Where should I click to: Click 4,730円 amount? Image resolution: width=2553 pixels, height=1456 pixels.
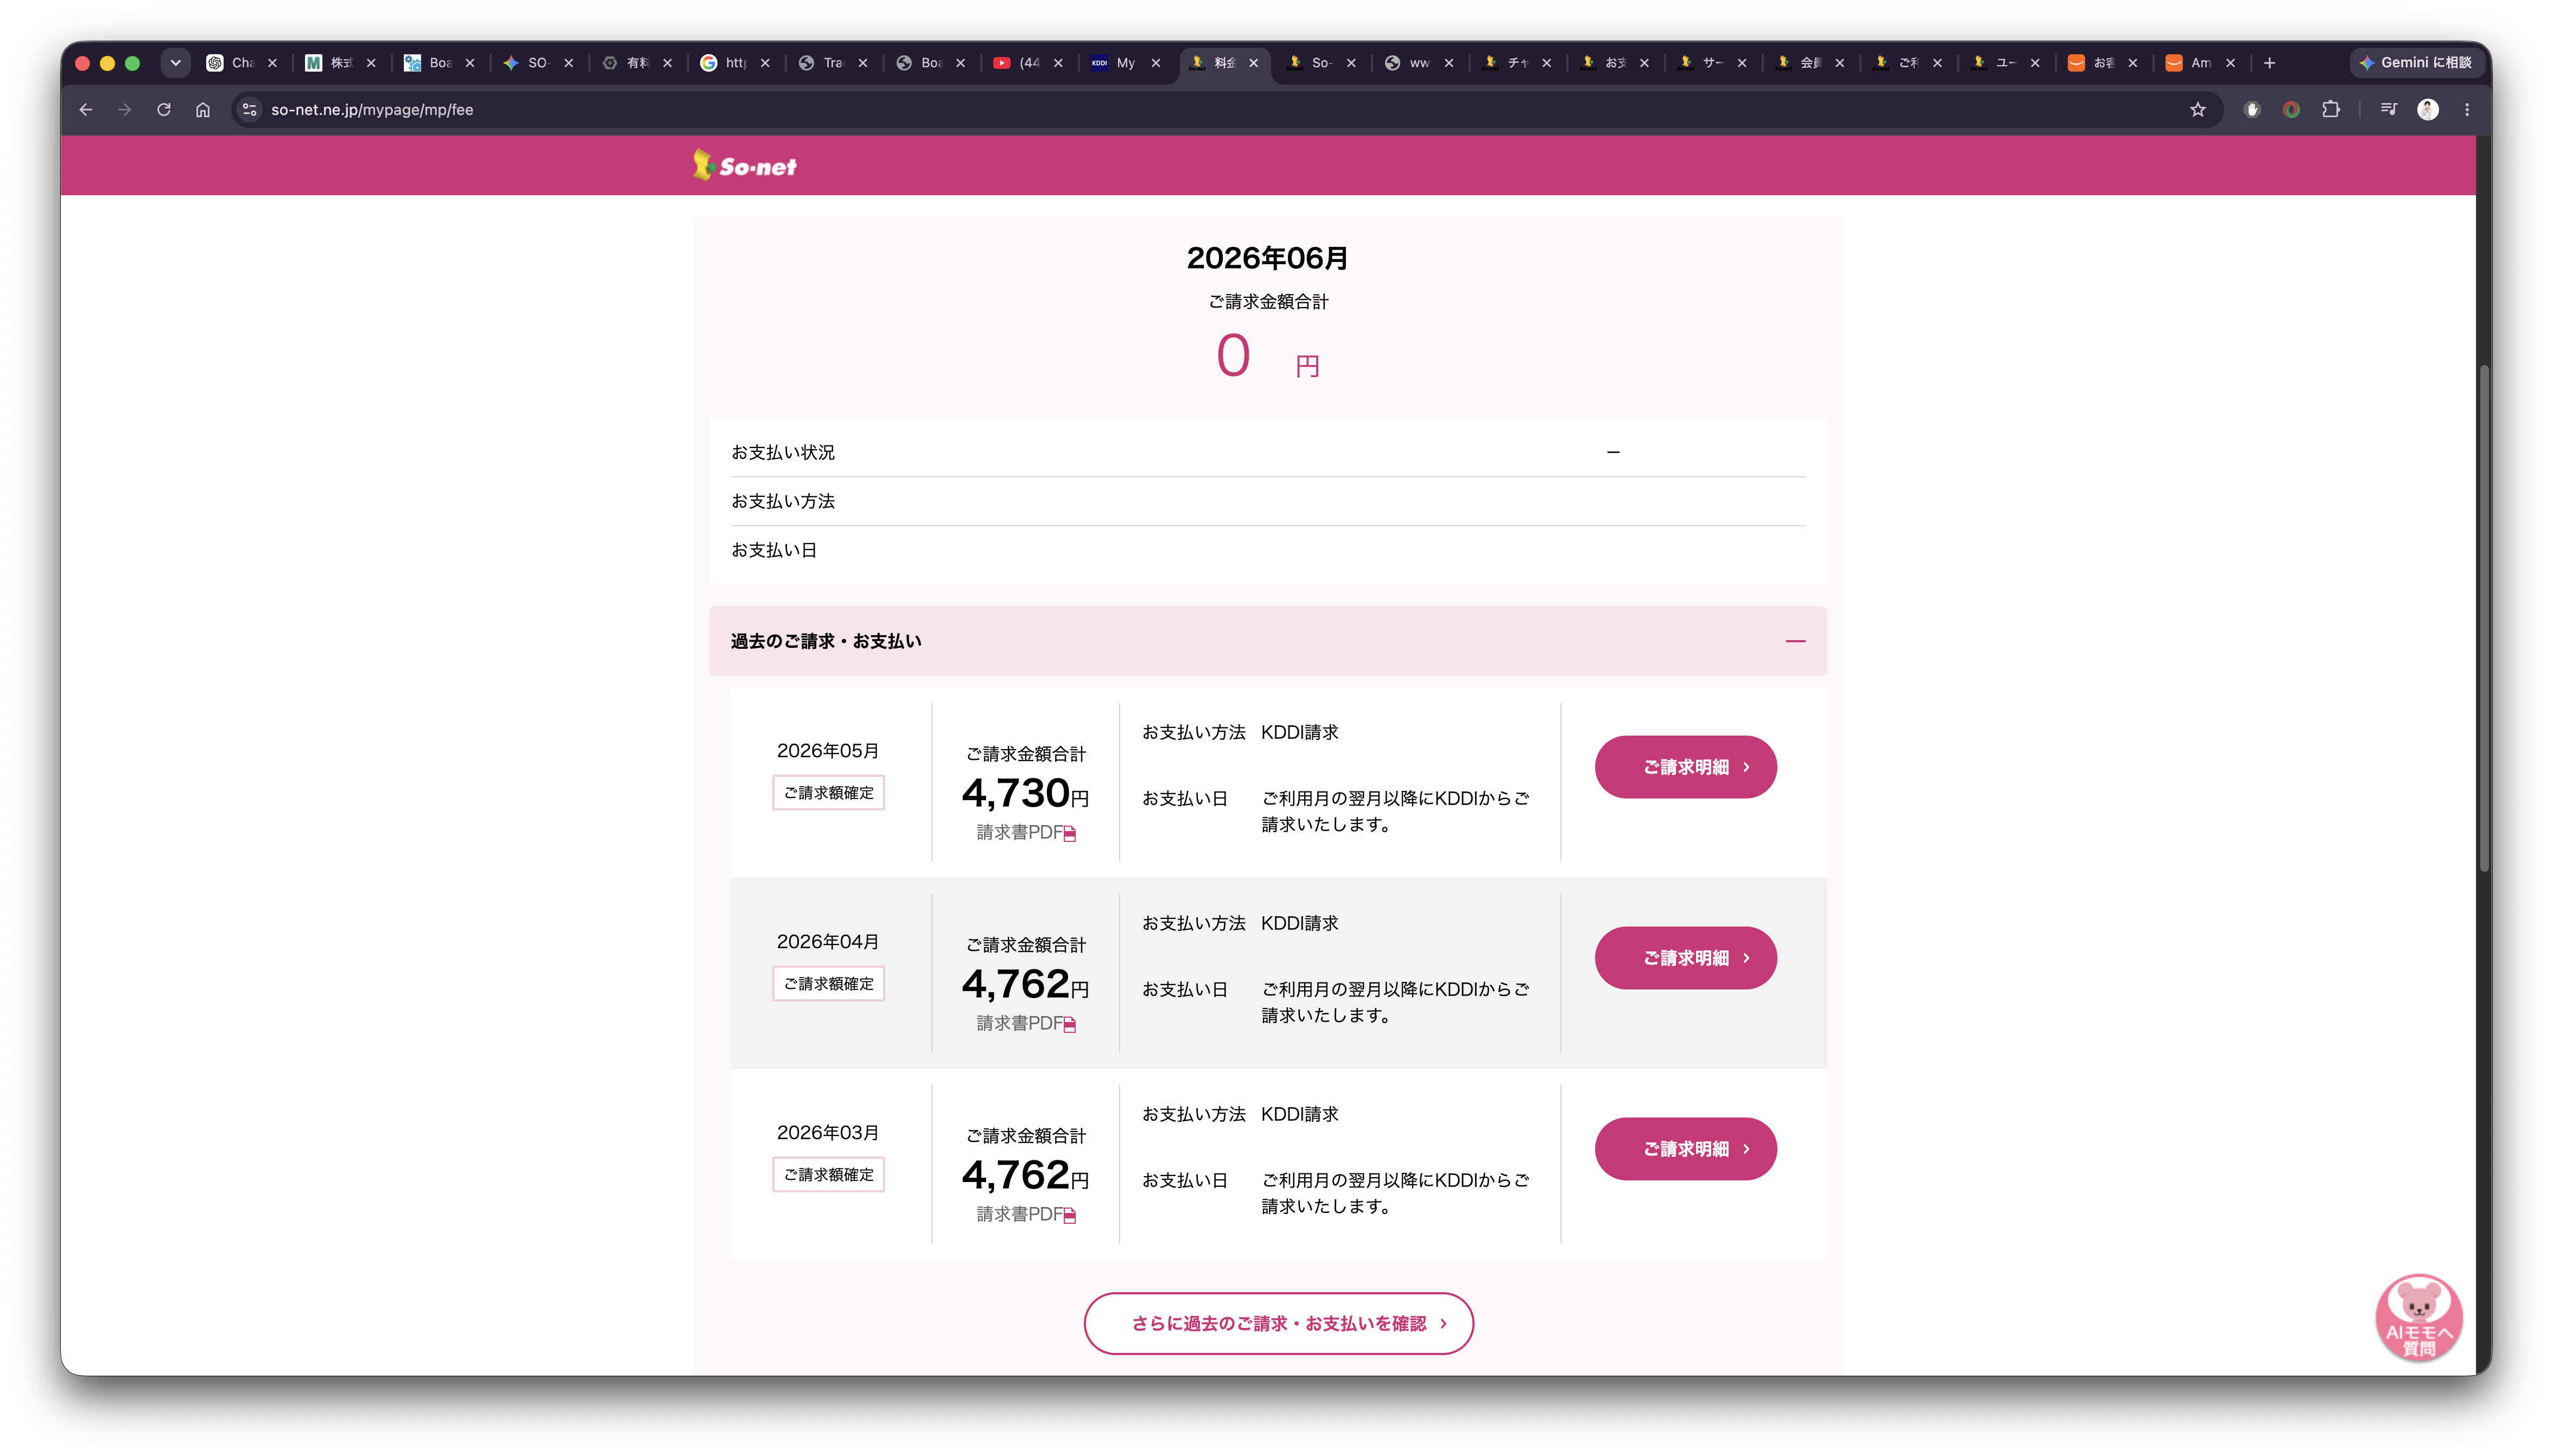[1025, 794]
